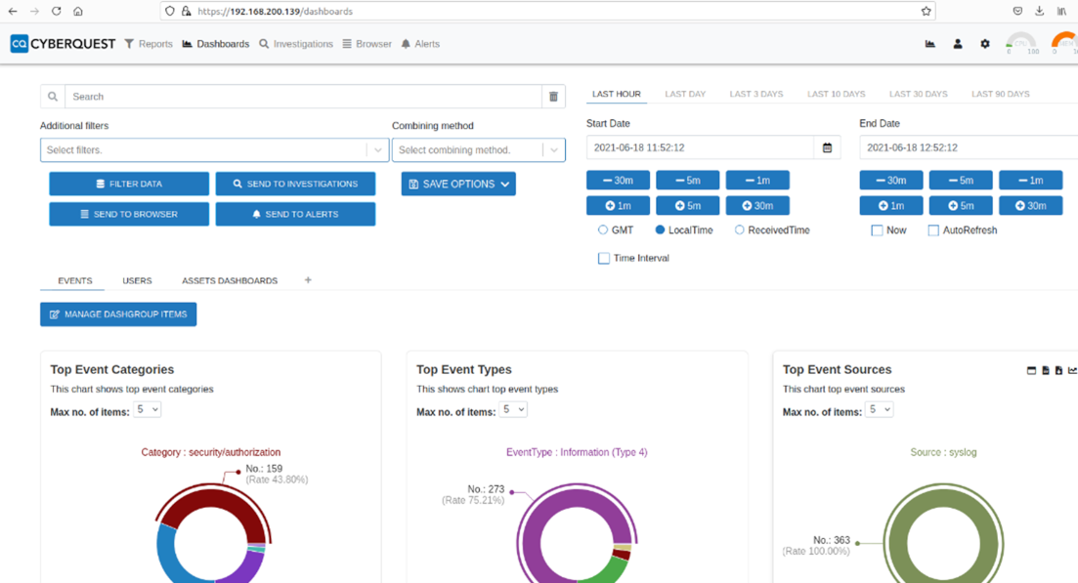Click the search magnifier icon beside Search

tap(53, 97)
